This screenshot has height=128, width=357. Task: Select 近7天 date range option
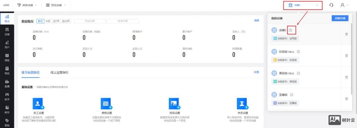pos(56,21)
